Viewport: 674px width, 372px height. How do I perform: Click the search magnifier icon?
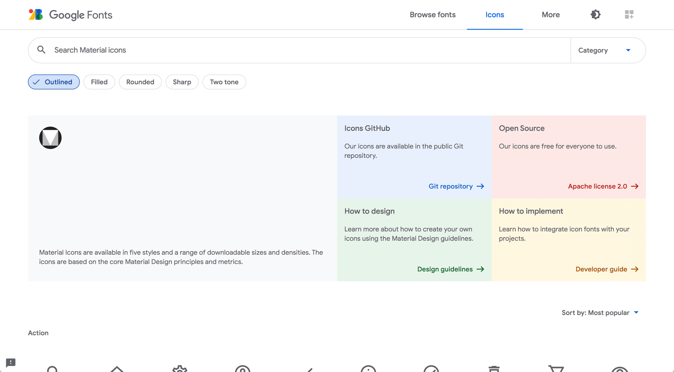click(x=41, y=50)
